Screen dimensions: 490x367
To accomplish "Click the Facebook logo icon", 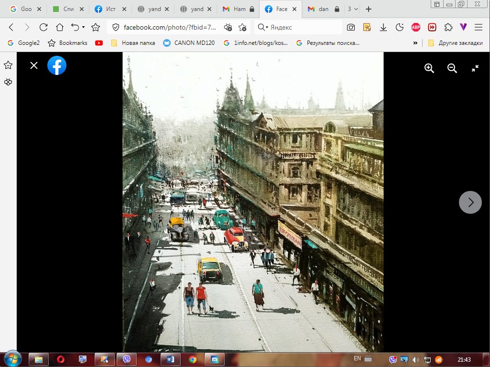I will [57, 65].
